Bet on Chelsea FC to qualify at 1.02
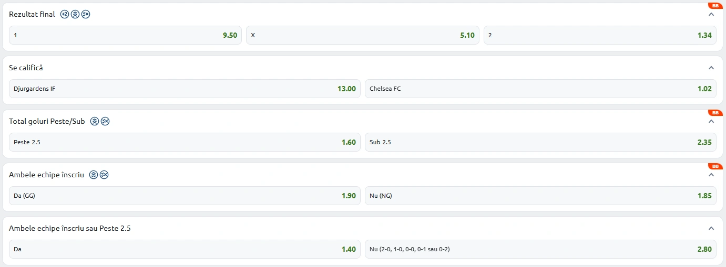Image resolution: width=726 pixels, height=267 pixels. pos(540,89)
